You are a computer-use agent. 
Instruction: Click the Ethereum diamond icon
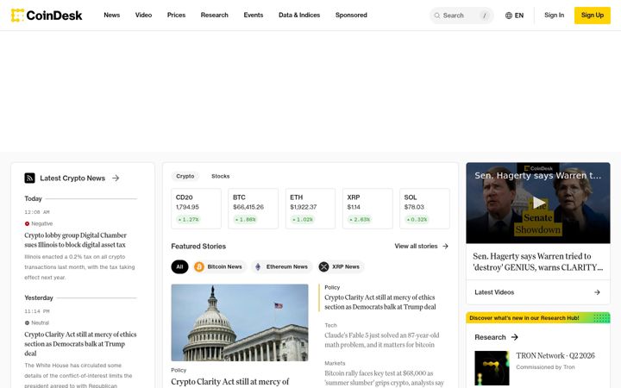[258, 266]
